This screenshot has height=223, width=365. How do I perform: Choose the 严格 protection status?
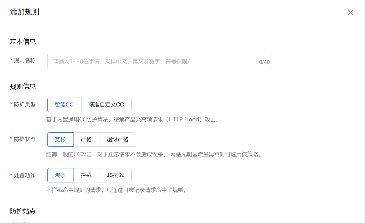[86, 139]
